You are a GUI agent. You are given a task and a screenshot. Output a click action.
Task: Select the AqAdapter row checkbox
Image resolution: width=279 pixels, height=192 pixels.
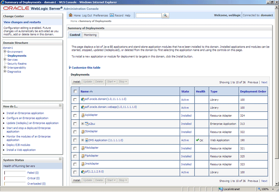pyautogui.click(x=75, y=115)
